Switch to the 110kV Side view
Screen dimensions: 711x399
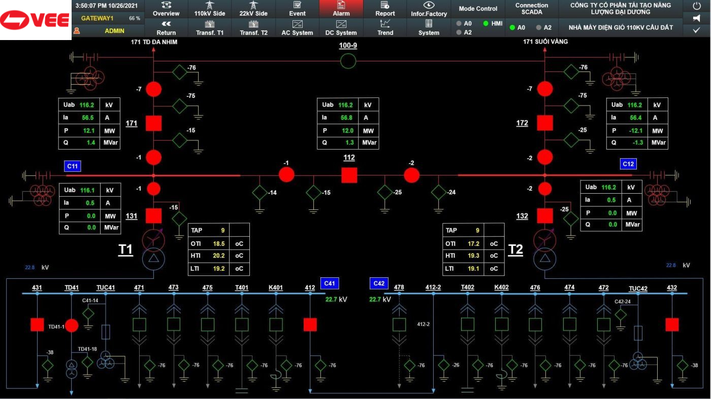point(210,9)
